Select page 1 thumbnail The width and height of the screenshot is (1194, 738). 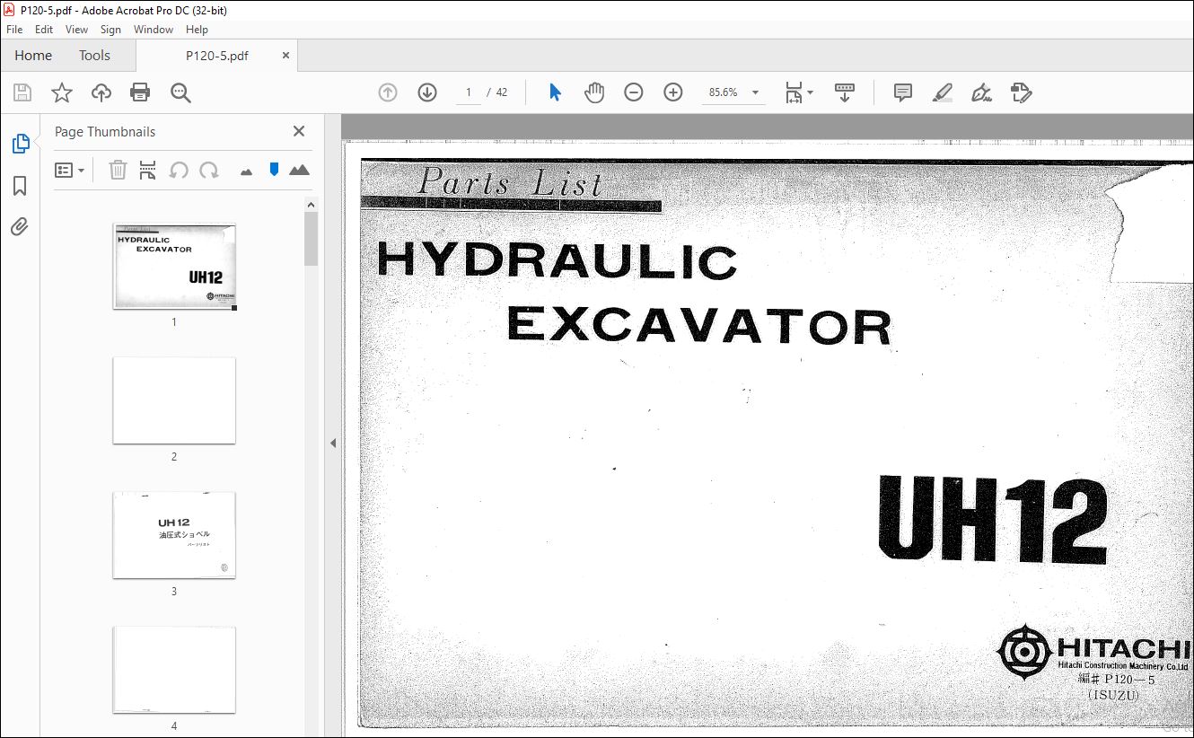pyautogui.click(x=174, y=267)
